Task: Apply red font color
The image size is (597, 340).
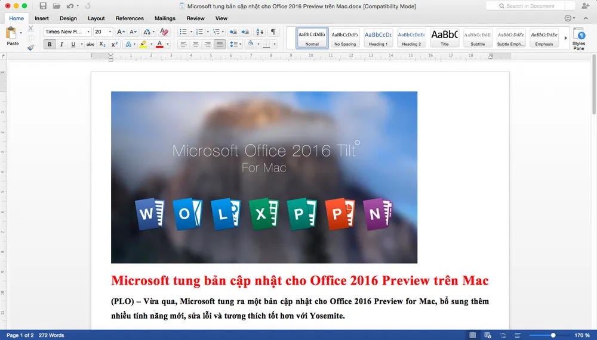Action: click(x=160, y=45)
